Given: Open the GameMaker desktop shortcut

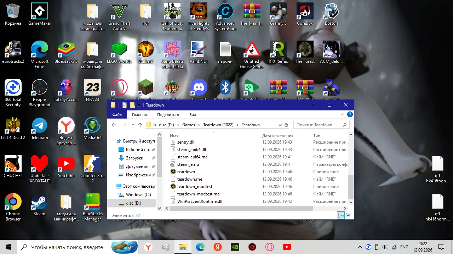Looking at the screenshot, I should point(40,15).
